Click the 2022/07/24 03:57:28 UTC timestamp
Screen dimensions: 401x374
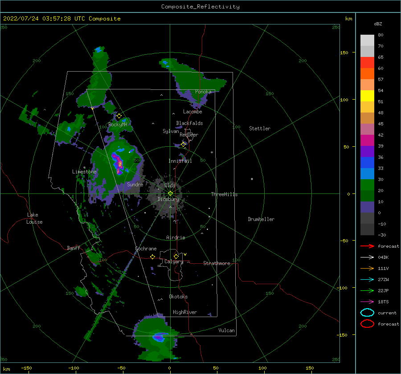(x=44, y=19)
